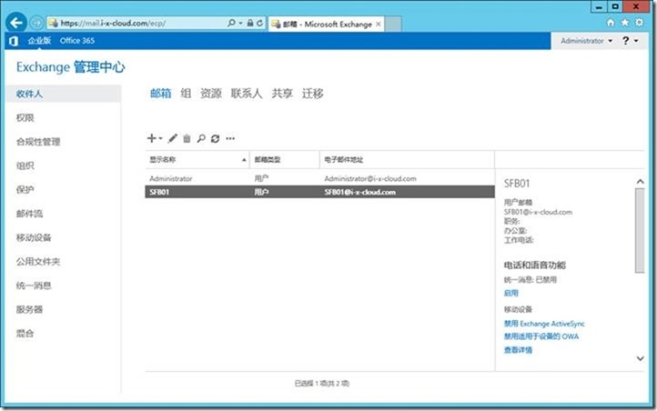Click the lock security icon in address bar
This screenshot has width=657, height=411.
(250, 23)
